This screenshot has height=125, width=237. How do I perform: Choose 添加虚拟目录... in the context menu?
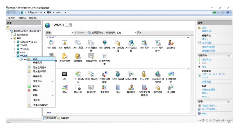[41, 72]
